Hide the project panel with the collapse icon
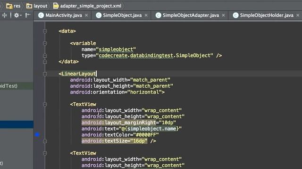The image size is (302, 169). 28,15
